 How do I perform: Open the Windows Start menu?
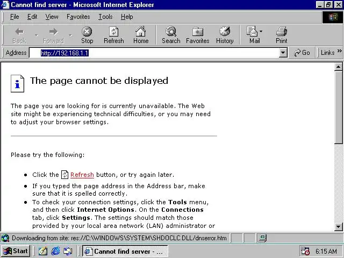16,251
